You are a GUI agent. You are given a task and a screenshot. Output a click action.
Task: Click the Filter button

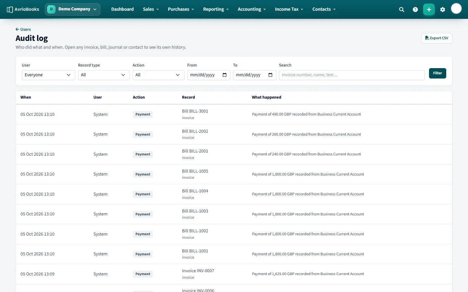click(437, 73)
